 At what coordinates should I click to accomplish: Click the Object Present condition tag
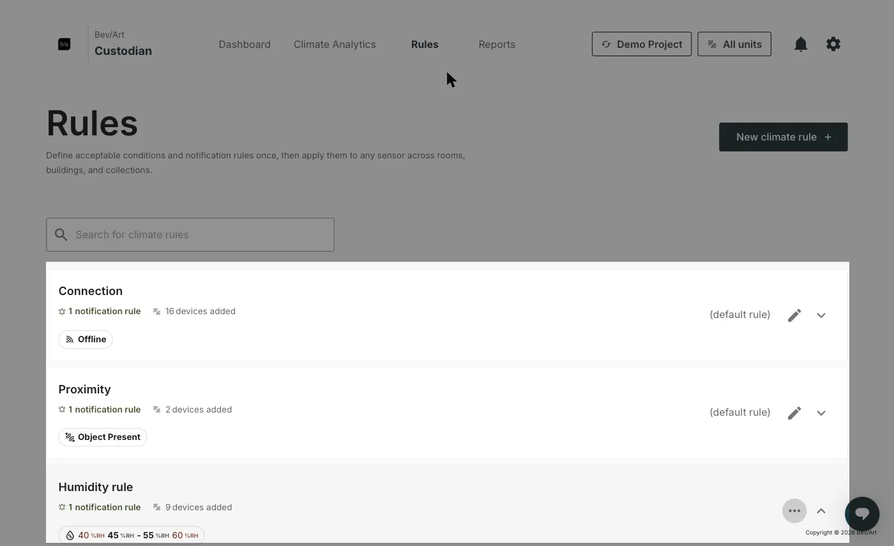pyautogui.click(x=103, y=437)
